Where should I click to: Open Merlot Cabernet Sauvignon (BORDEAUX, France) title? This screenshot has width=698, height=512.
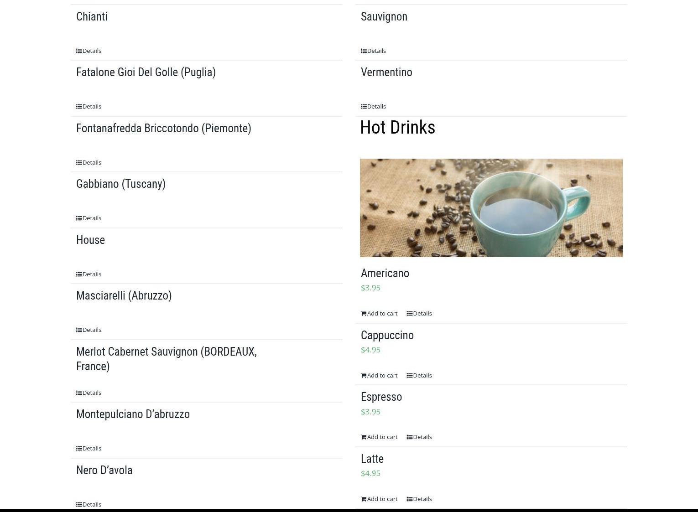[x=167, y=359]
